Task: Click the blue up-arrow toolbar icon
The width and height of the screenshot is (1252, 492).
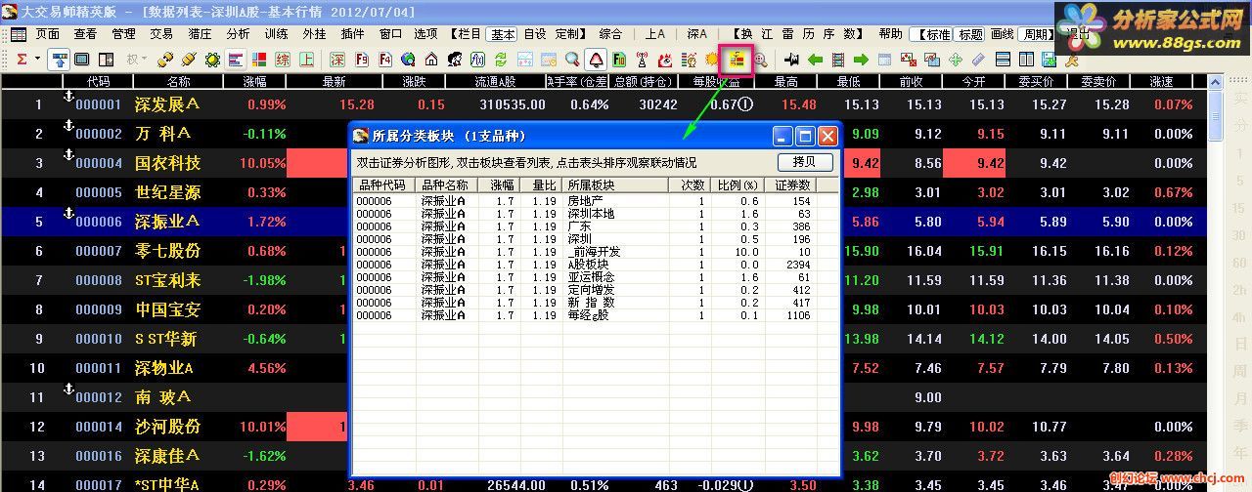Action: tap(59, 59)
